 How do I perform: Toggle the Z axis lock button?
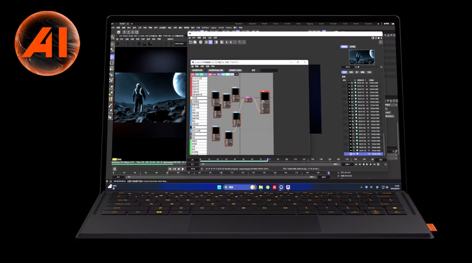pyautogui.click(x=133, y=32)
